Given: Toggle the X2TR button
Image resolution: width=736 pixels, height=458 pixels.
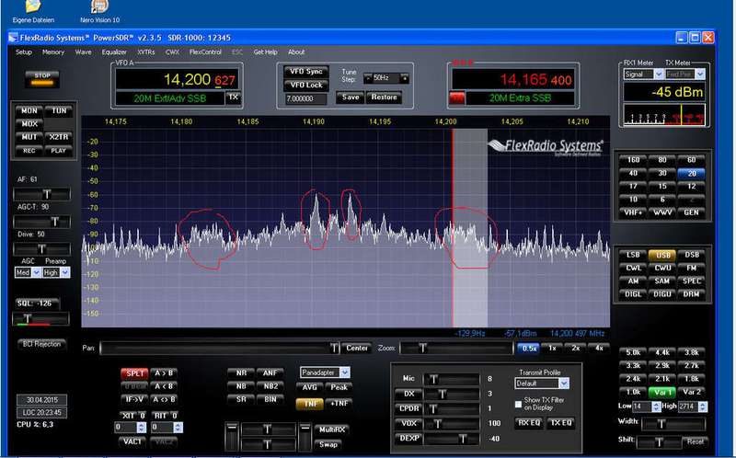Looking at the screenshot, I should [59, 137].
